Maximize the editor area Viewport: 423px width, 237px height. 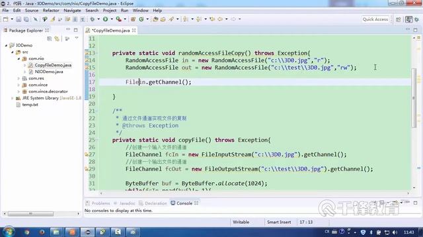[416, 30]
